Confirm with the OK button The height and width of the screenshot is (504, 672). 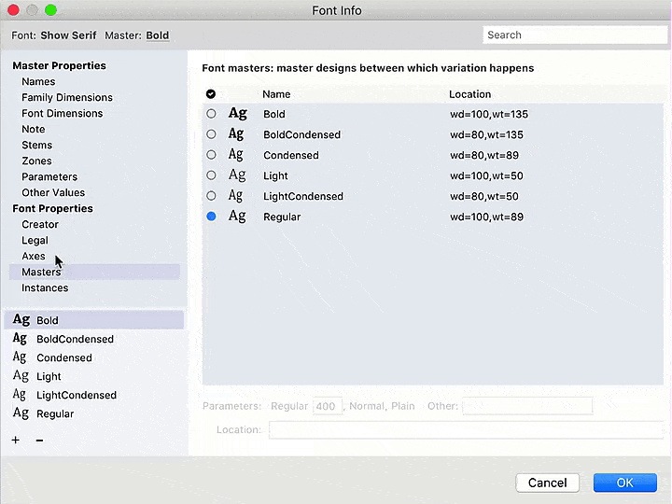[625, 483]
